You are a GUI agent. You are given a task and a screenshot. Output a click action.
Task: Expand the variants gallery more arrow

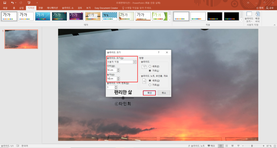242,20
